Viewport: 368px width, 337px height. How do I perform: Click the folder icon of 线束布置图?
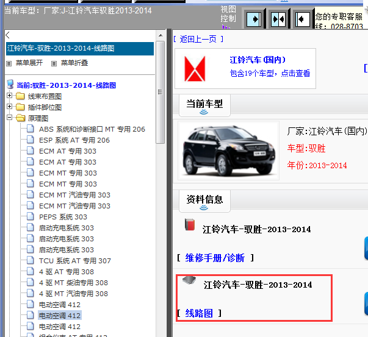pos(20,96)
